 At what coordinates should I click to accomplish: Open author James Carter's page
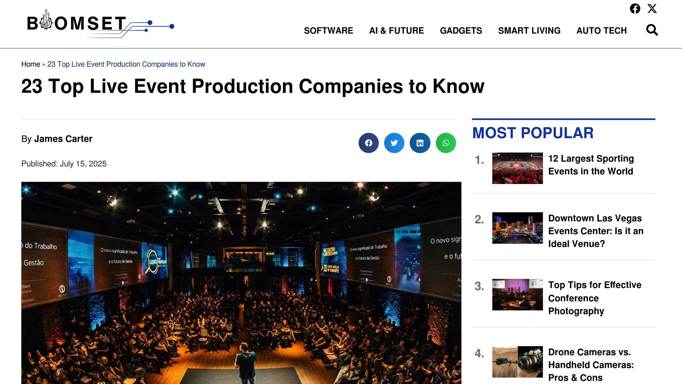click(x=63, y=139)
